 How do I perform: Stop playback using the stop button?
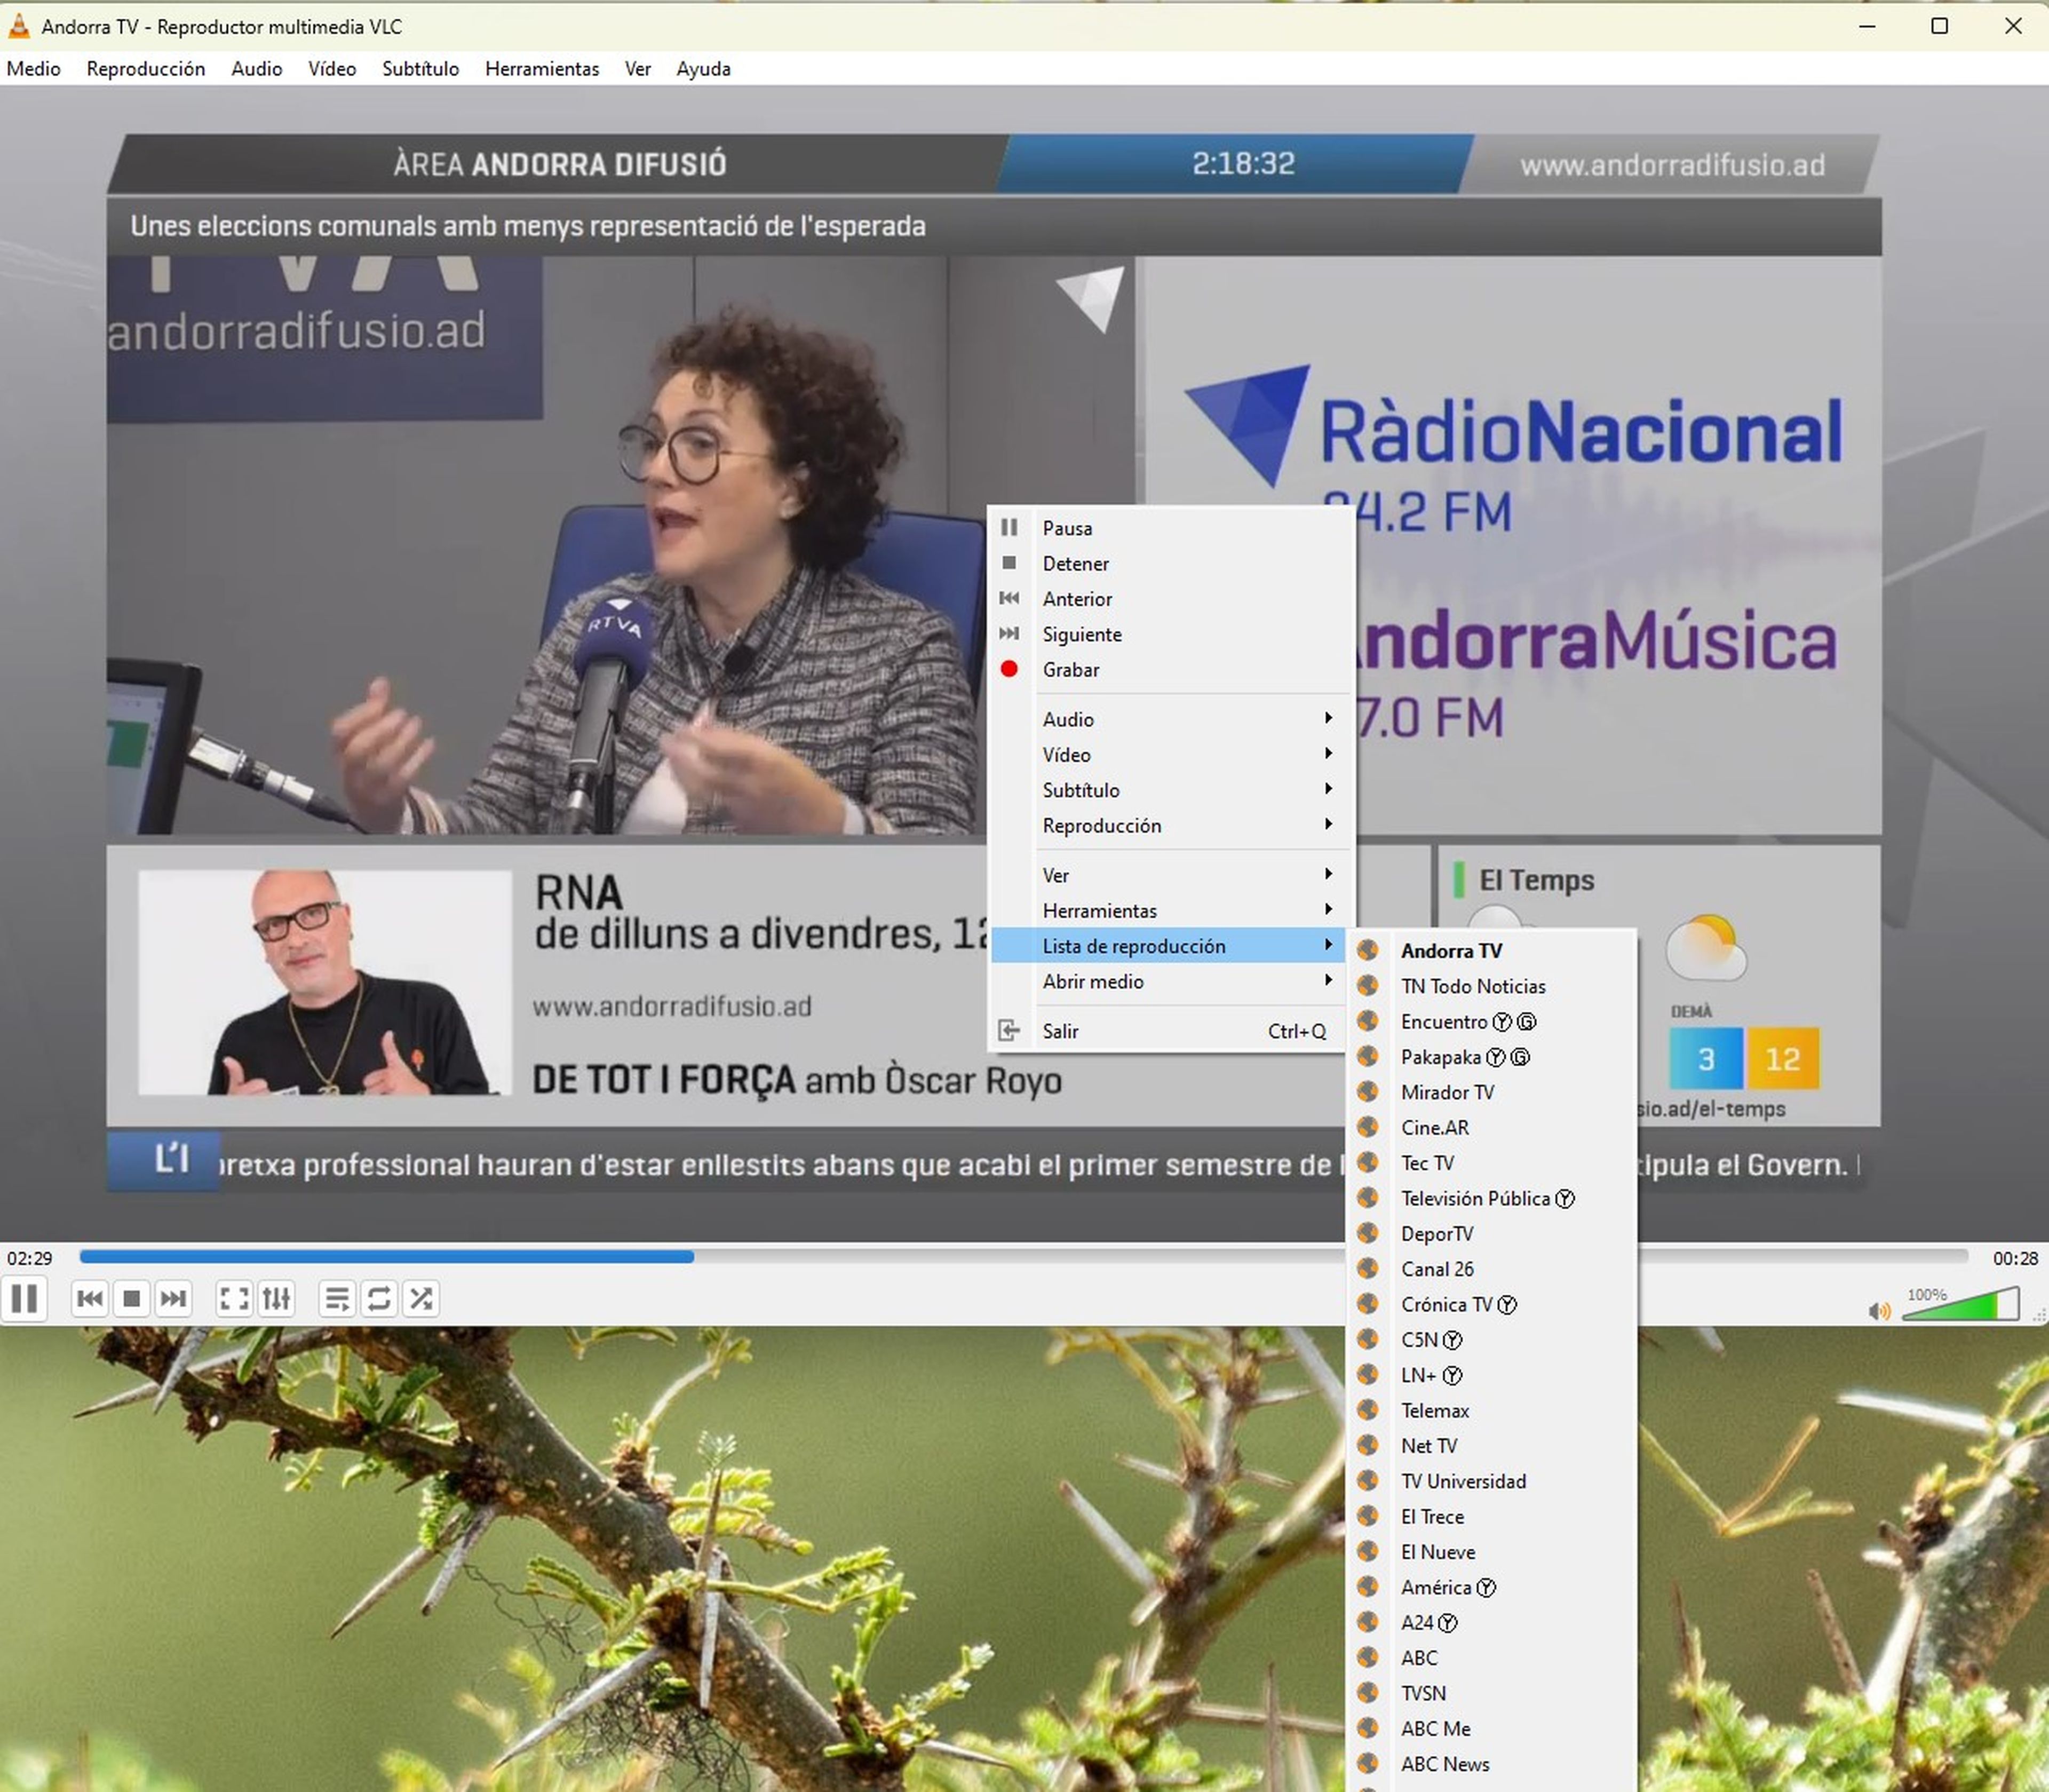pyautogui.click(x=131, y=1299)
